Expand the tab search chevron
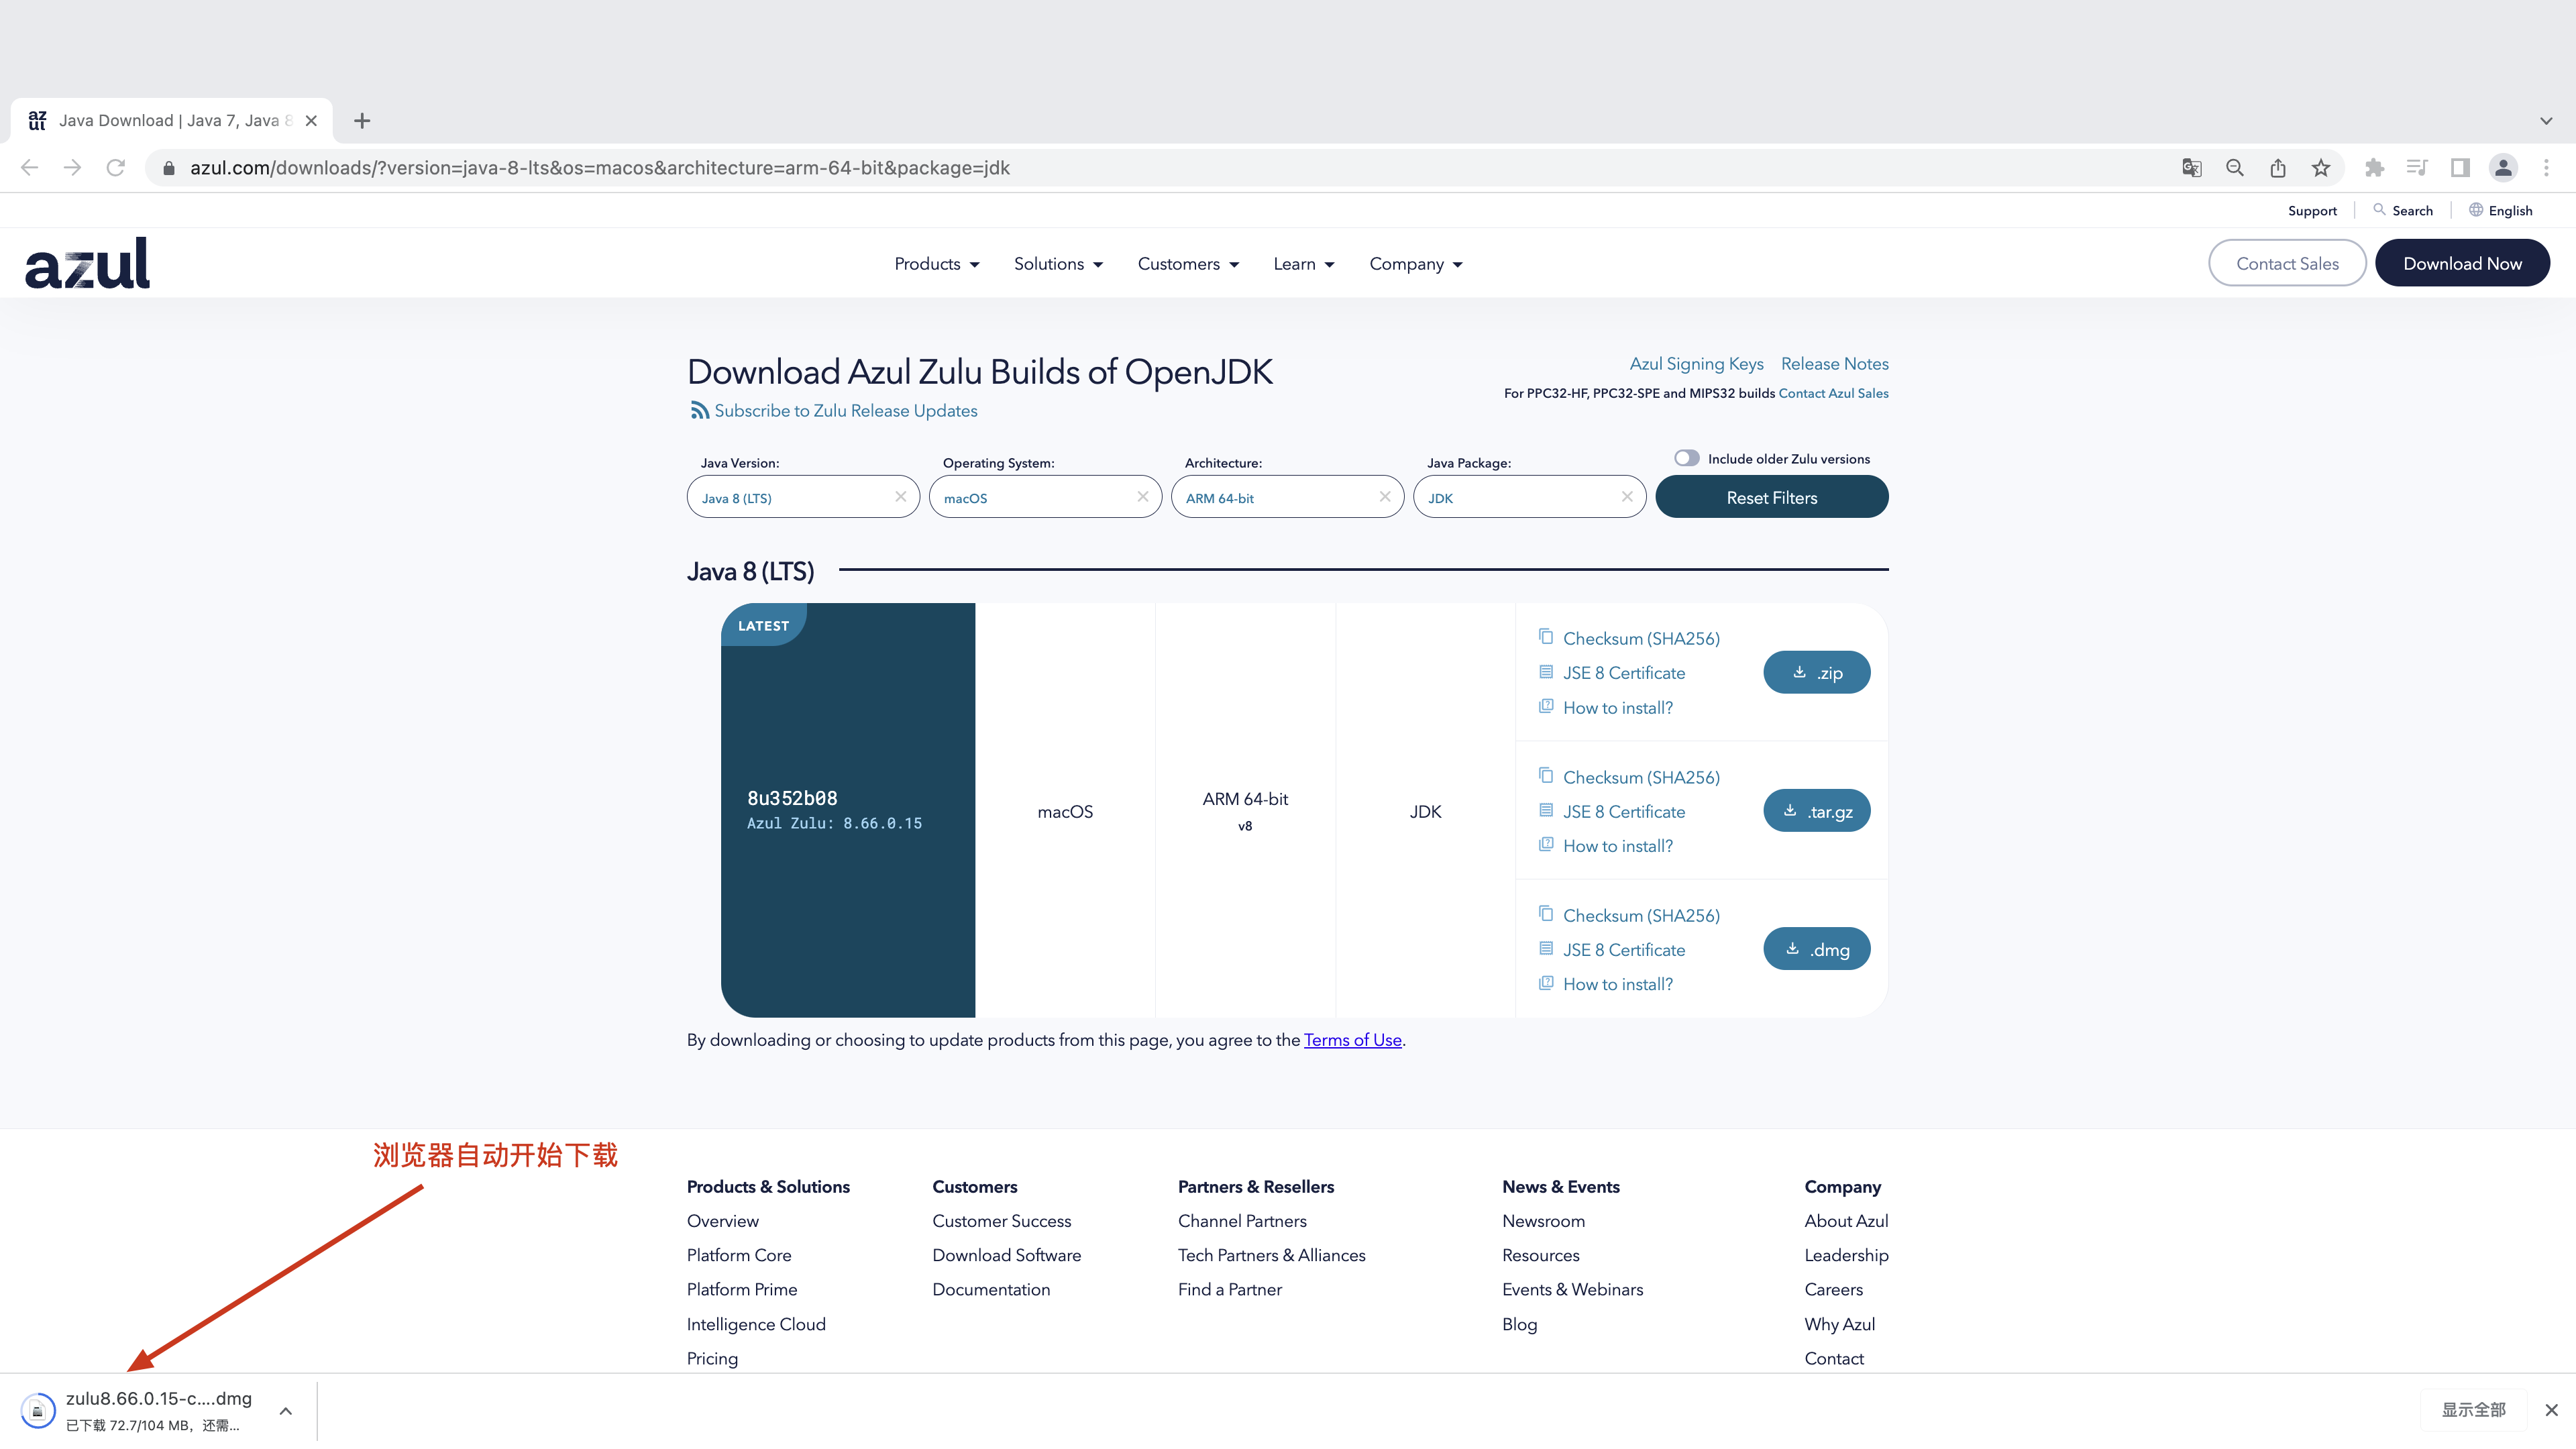The image size is (2576, 1449). [2545, 121]
